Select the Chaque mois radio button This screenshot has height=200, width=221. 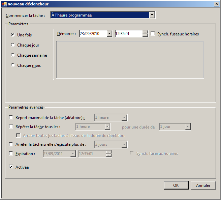point(13,65)
